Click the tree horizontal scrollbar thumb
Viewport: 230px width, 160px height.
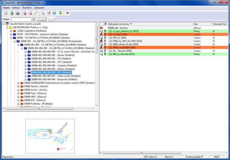[39, 109]
